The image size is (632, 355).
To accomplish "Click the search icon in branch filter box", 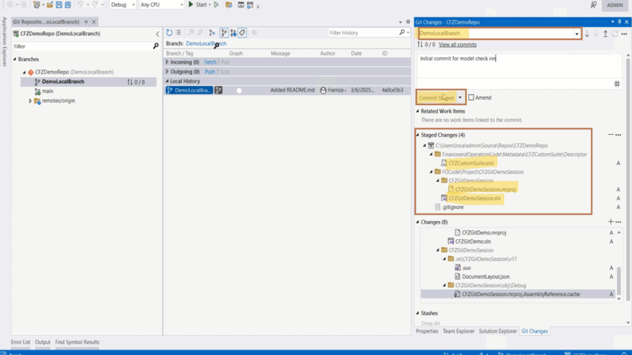I will point(156,46).
